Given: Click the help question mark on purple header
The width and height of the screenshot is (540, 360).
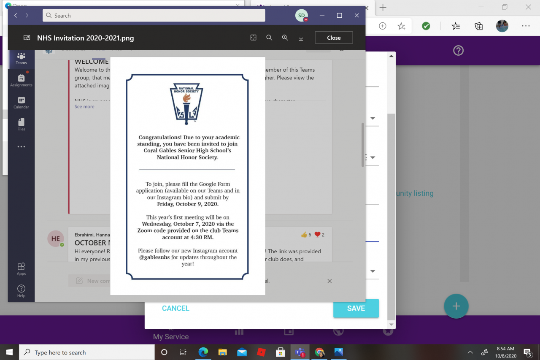Looking at the screenshot, I should point(458,51).
